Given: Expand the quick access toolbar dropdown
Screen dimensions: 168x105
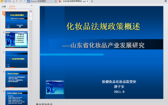Looking at the screenshot, I should pyautogui.click(x=25, y=1).
